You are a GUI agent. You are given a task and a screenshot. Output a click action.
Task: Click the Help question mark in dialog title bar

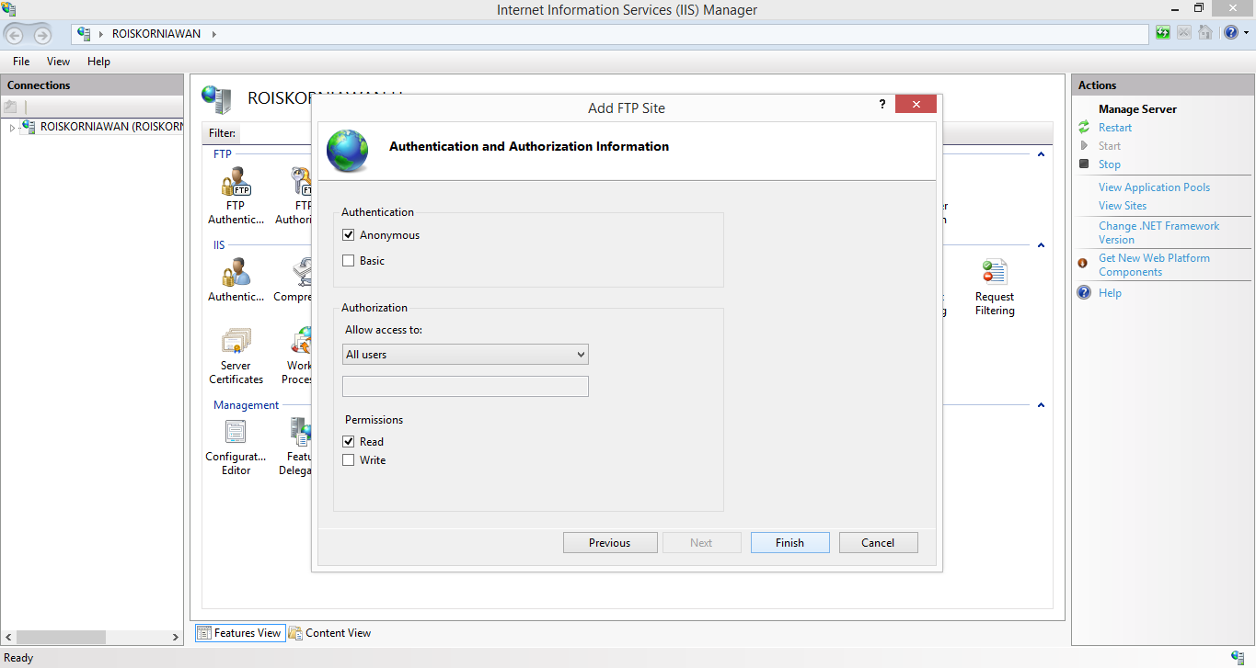882,104
